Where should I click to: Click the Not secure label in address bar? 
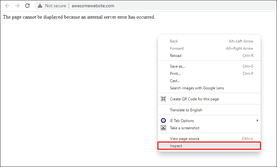[x=55, y=6]
